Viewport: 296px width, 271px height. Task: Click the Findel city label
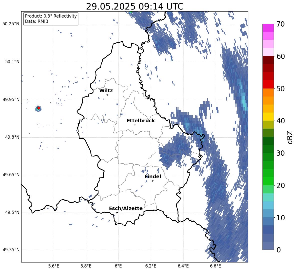pyautogui.click(x=153, y=176)
